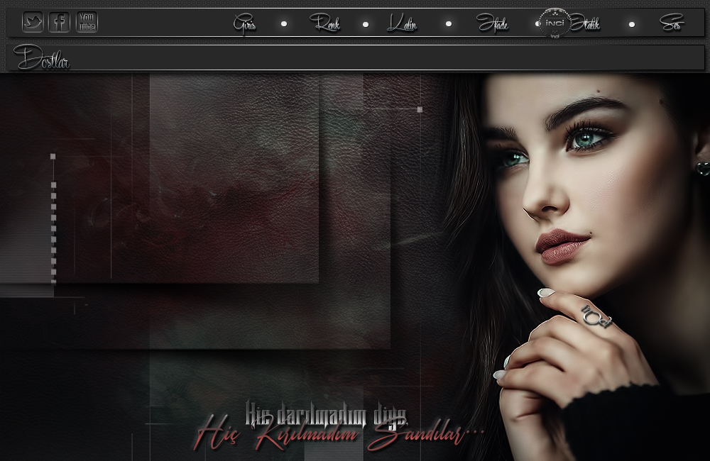This screenshot has height=461, width=710.
Task: Expand the Dostlar friends panel
Action: (x=43, y=58)
